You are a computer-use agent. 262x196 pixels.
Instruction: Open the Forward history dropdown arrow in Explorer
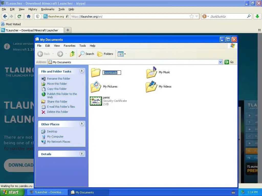tap(66, 54)
